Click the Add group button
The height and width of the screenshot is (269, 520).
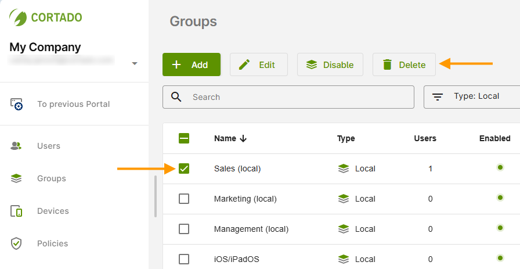pos(192,64)
